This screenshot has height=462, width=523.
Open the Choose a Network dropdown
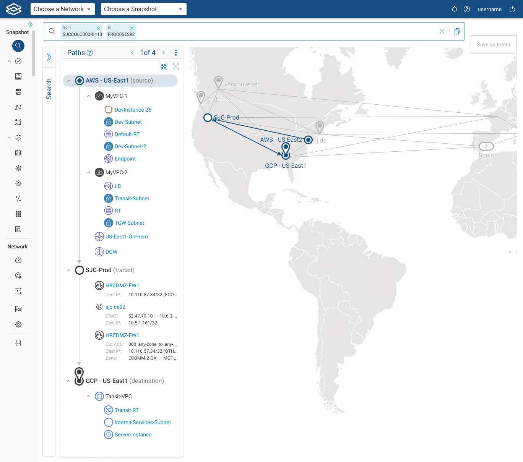tap(62, 9)
